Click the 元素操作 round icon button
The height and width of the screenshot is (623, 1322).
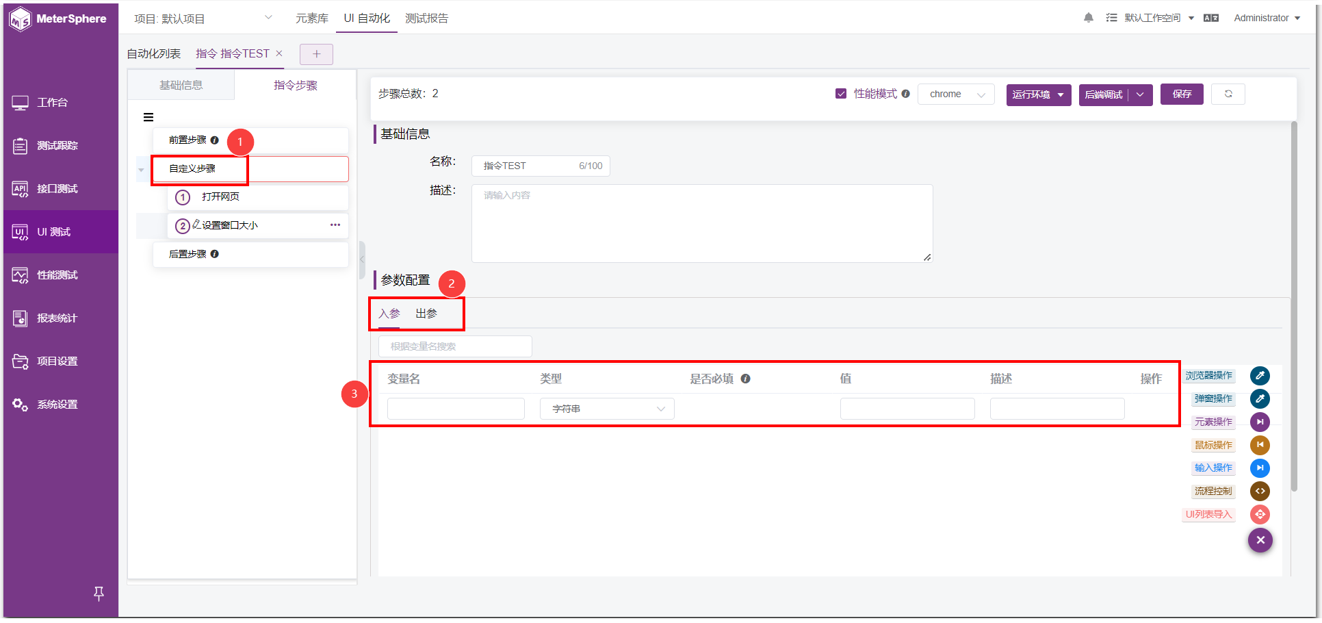pos(1260,422)
